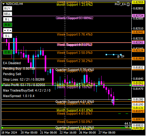Click the orange 0.81072 price tag
This screenshot has height=136, width=146.
(x=138, y=111)
